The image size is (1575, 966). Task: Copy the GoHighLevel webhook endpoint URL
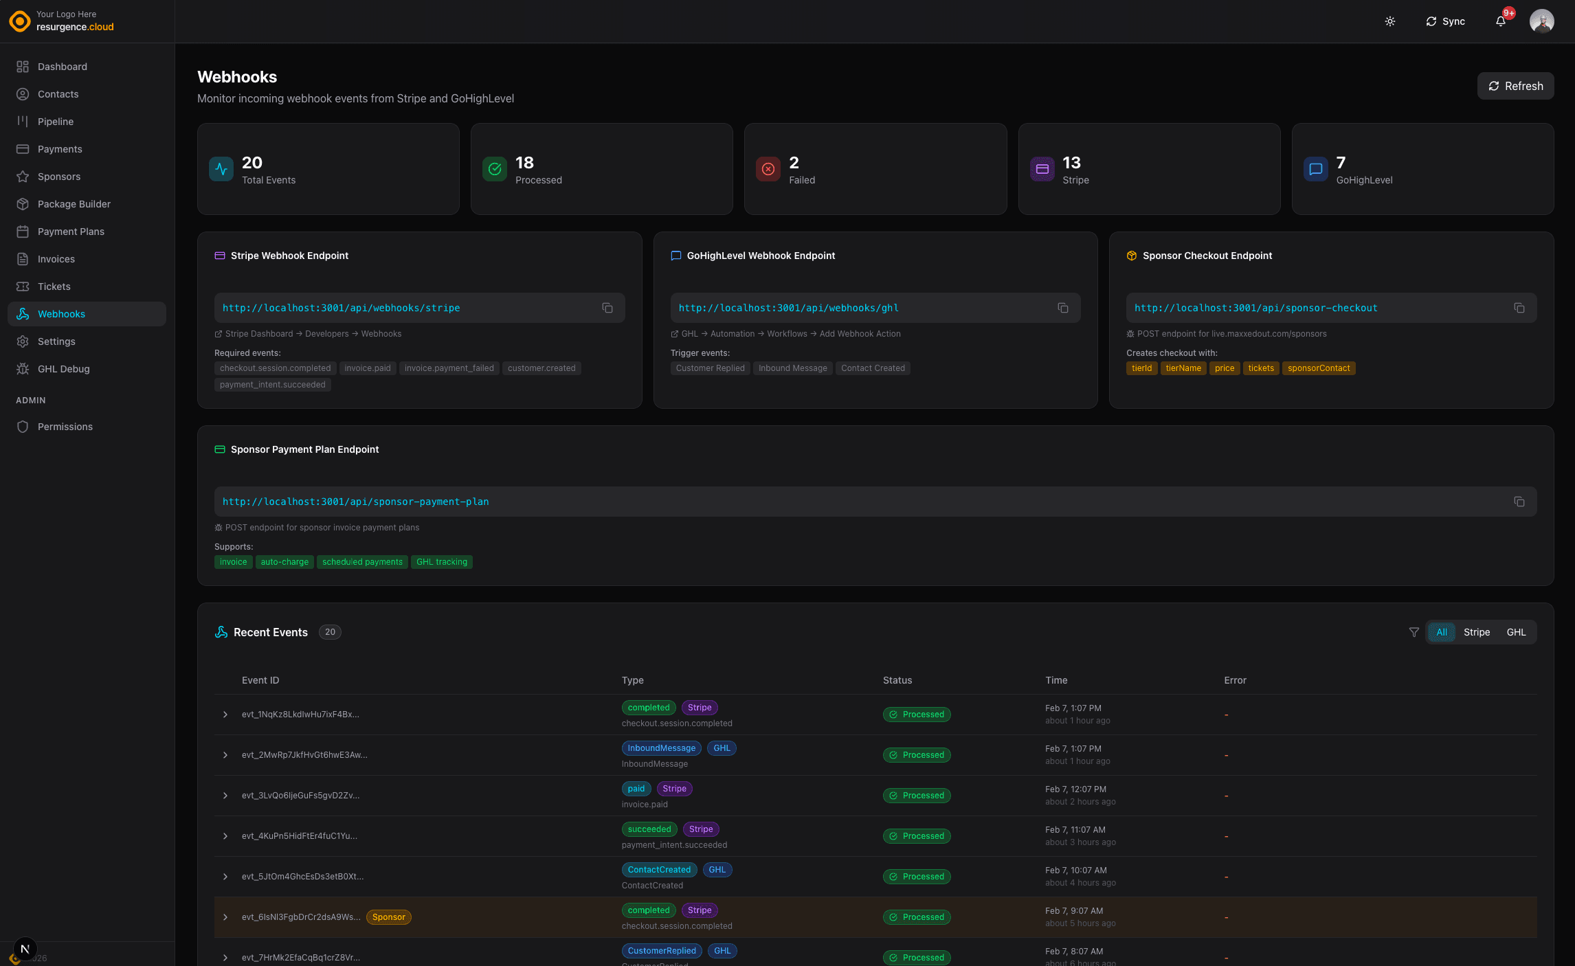(x=1063, y=308)
